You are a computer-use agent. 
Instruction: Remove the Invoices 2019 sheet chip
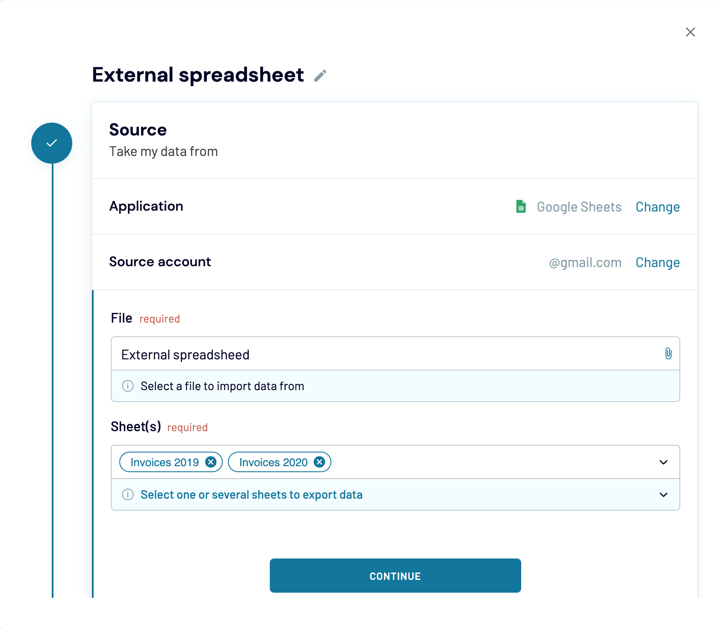click(211, 462)
